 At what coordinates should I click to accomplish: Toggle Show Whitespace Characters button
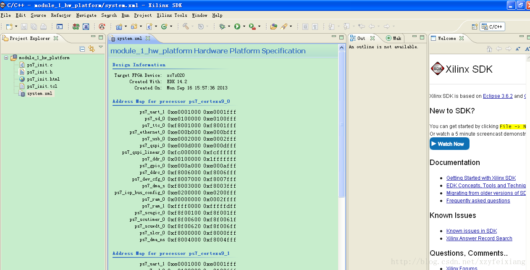tap(315, 26)
